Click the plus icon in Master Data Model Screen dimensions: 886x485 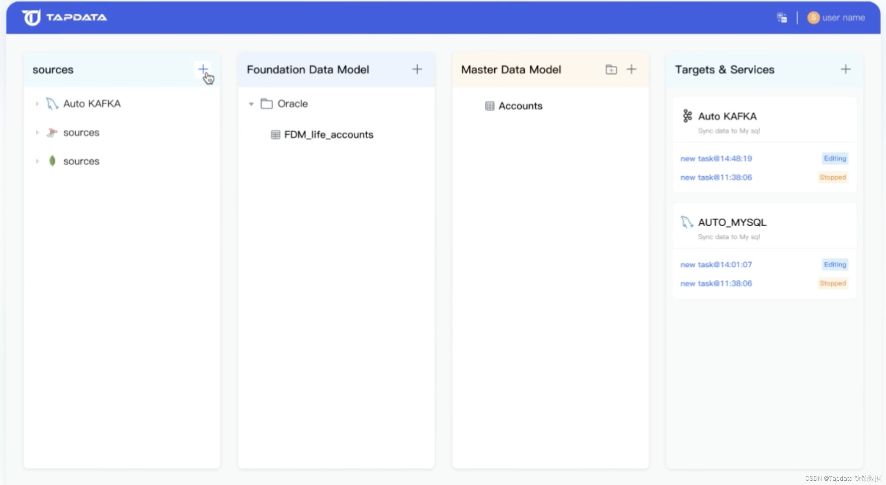631,69
